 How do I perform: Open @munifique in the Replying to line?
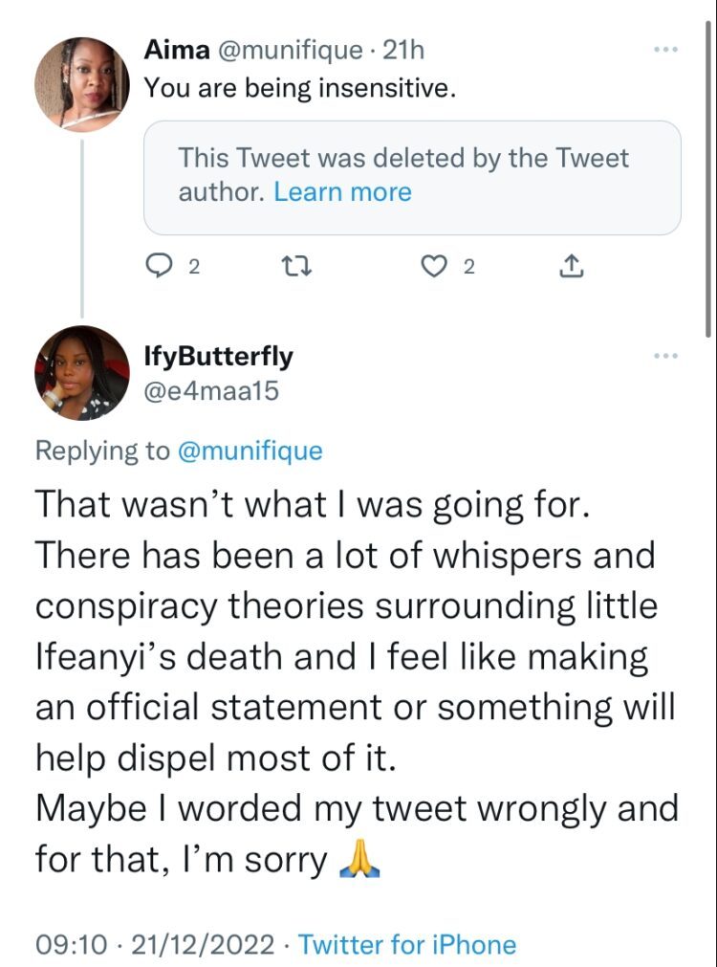click(x=250, y=451)
